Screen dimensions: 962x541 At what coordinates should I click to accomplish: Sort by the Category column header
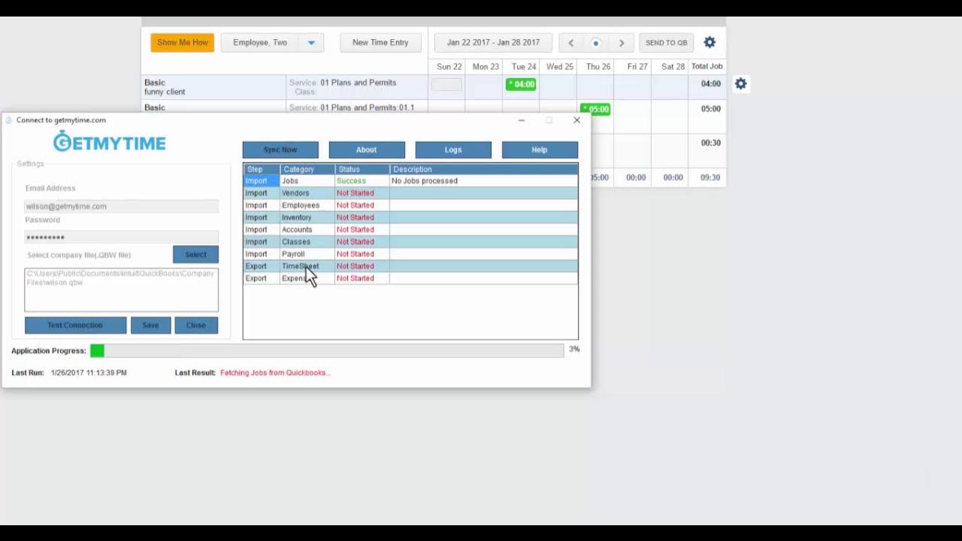(x=307, y=169)
